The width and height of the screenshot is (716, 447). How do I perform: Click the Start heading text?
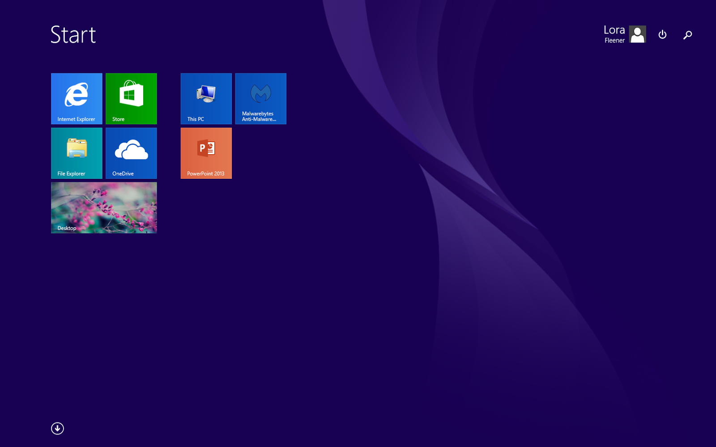point(73,34)
